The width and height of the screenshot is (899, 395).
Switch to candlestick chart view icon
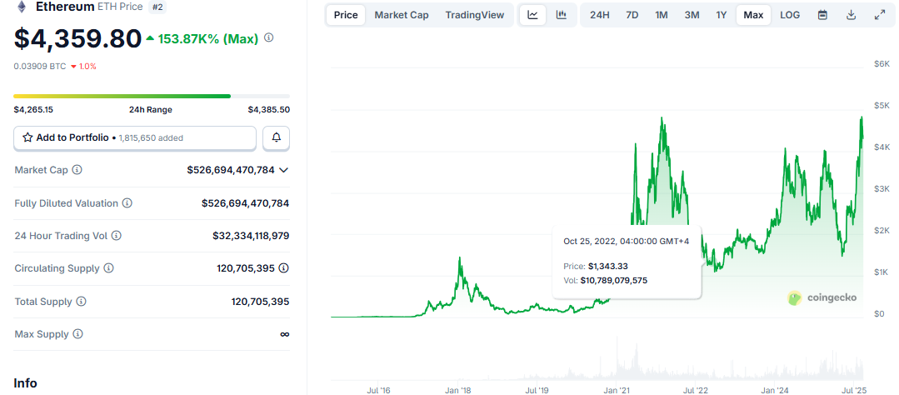tap(562, 15)
